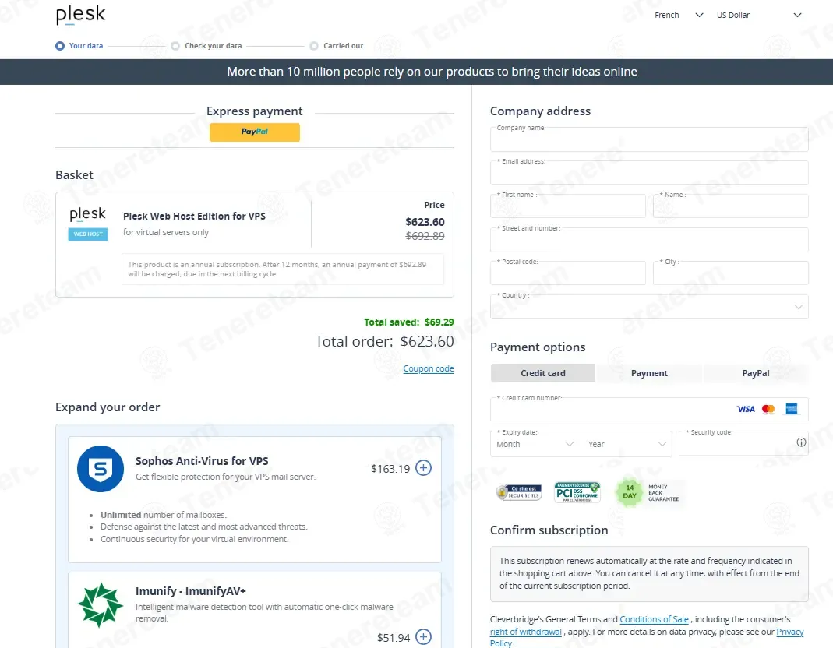Click the Plesk logo in the header

[81, 15]
